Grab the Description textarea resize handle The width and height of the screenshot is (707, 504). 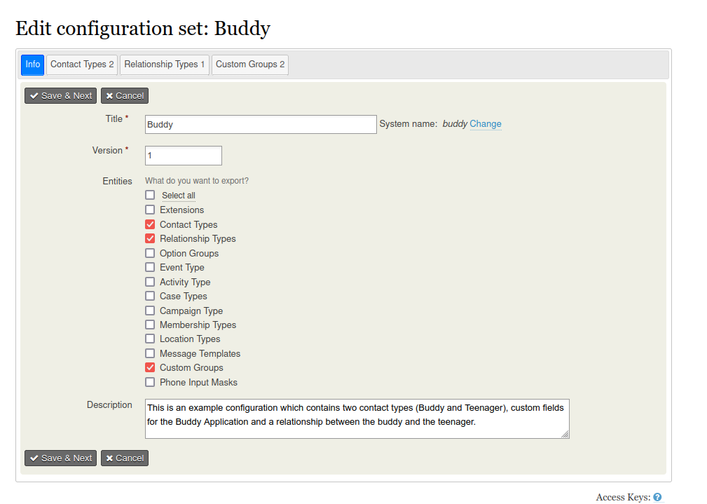click(x=565, y=434)
